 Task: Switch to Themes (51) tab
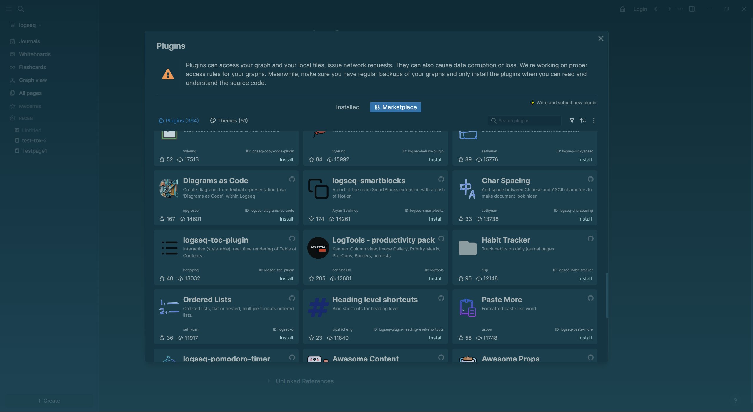coord(229,120)
